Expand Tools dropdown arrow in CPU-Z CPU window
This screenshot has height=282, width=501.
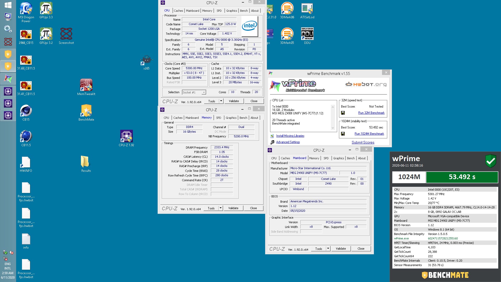click(221, 101)
